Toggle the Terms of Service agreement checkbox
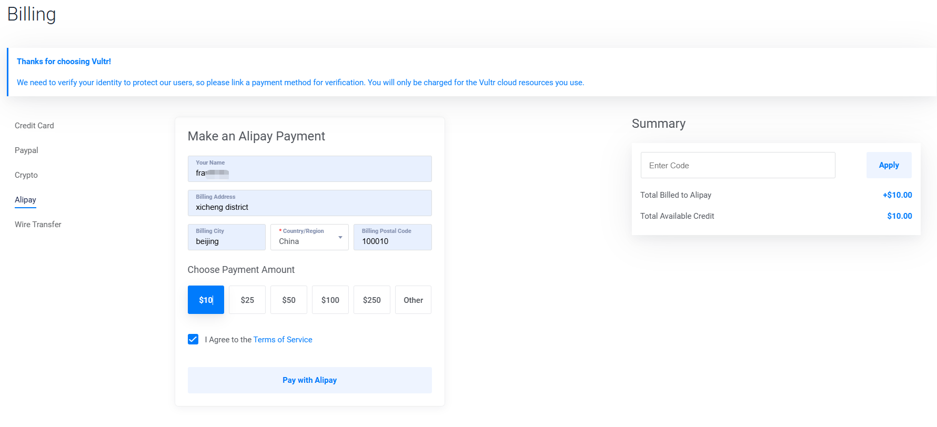The image size is (937, 427). tap(193, 339)
